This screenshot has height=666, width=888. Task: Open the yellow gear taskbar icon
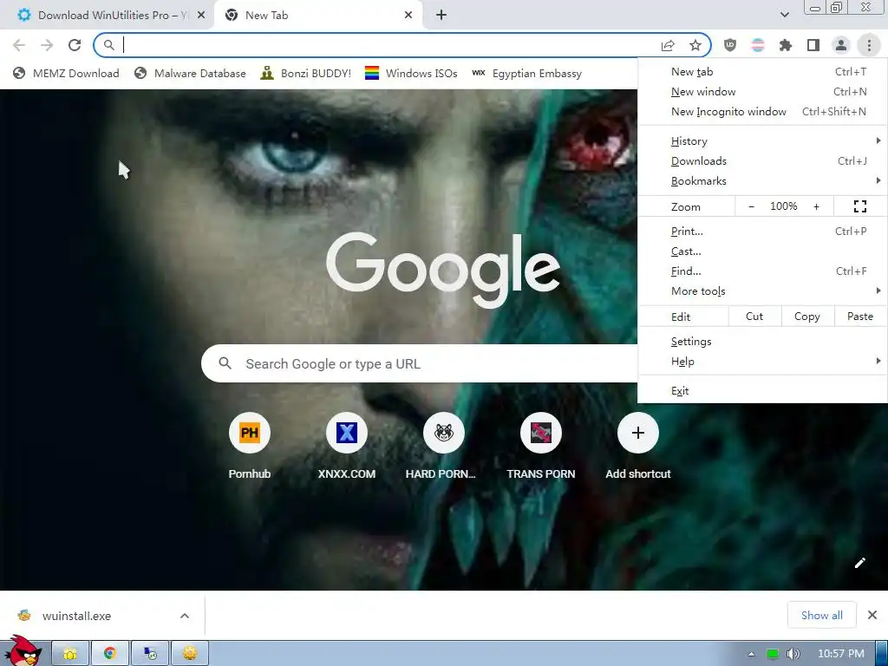coord(190,654)
